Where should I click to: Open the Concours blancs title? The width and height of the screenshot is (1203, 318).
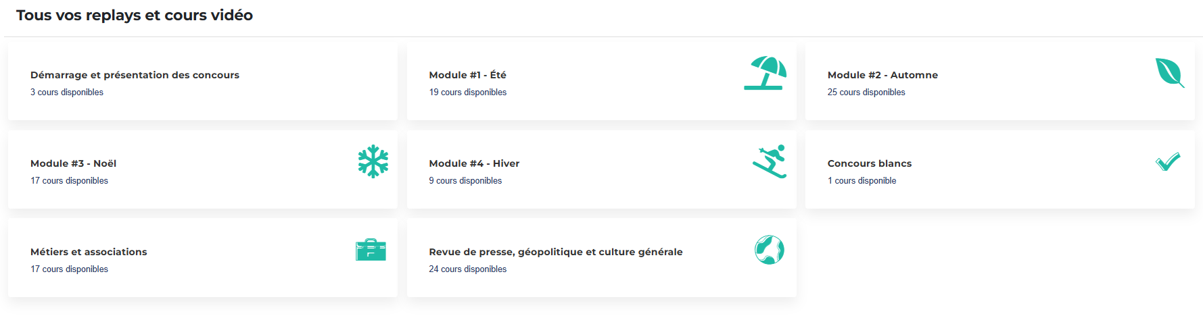pos(870,163)
